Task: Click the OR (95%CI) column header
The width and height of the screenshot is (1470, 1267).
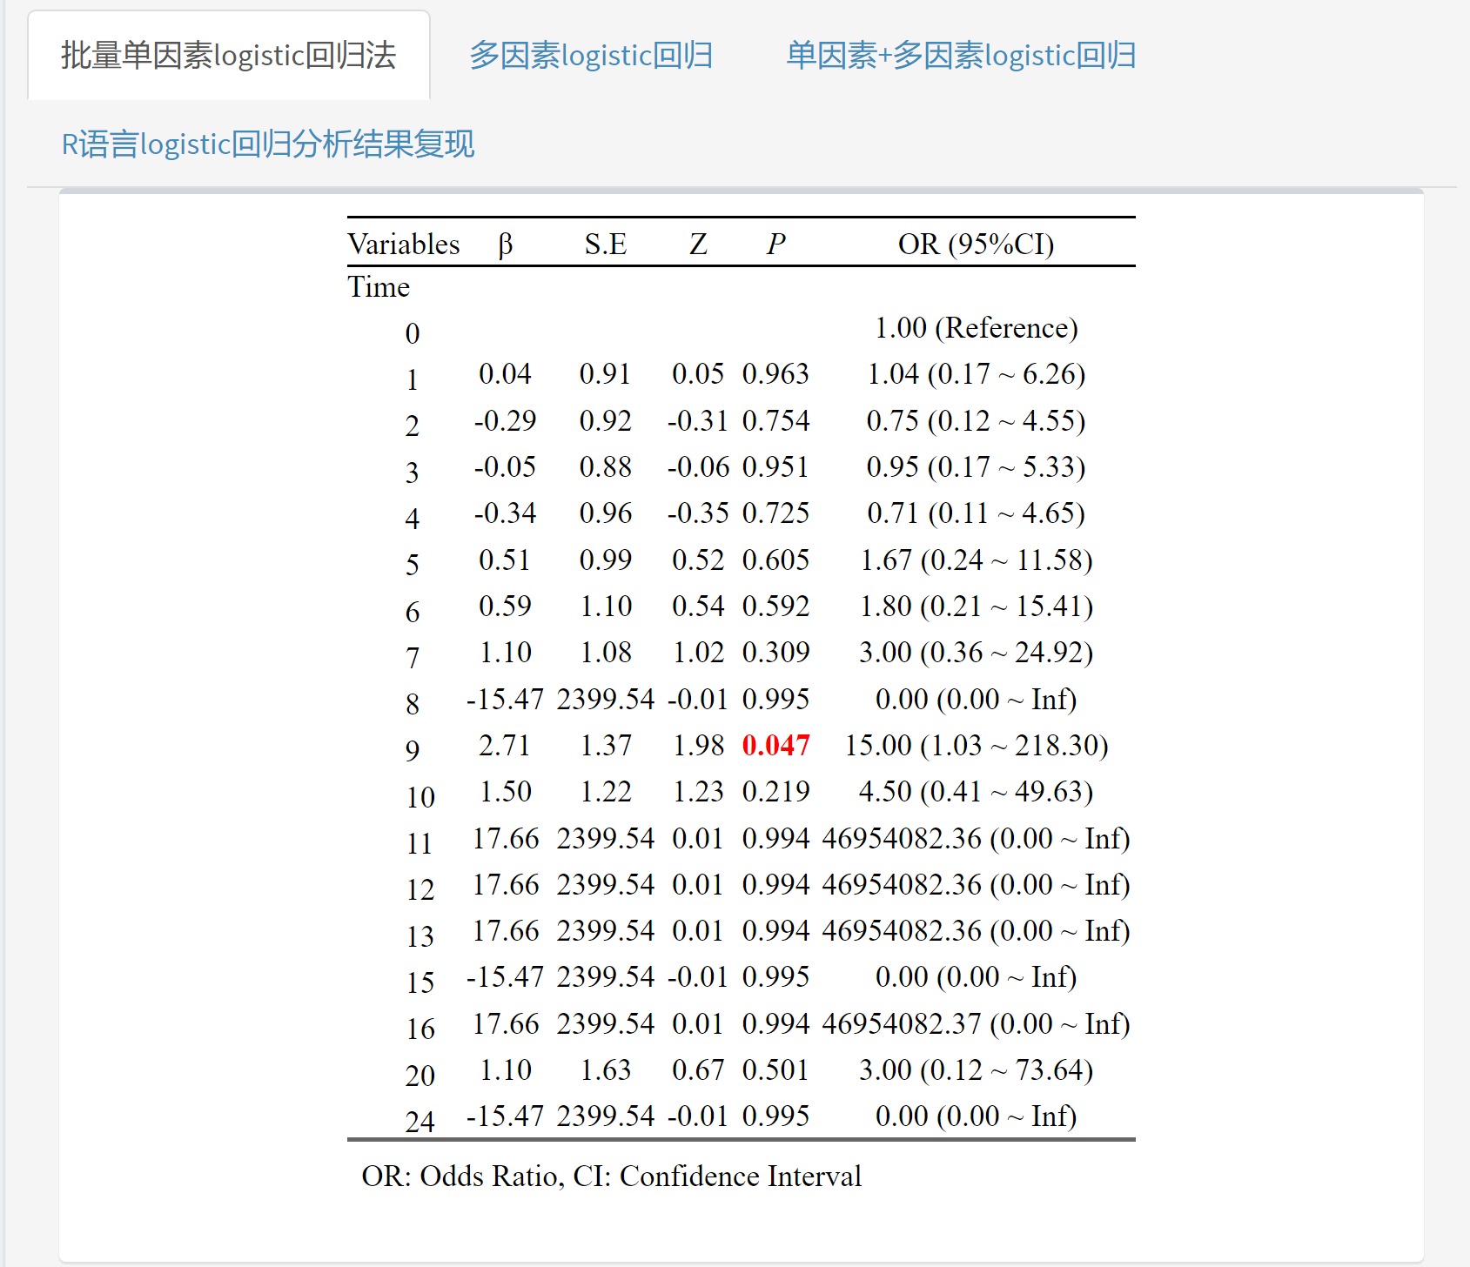Action: pos(976,245)
